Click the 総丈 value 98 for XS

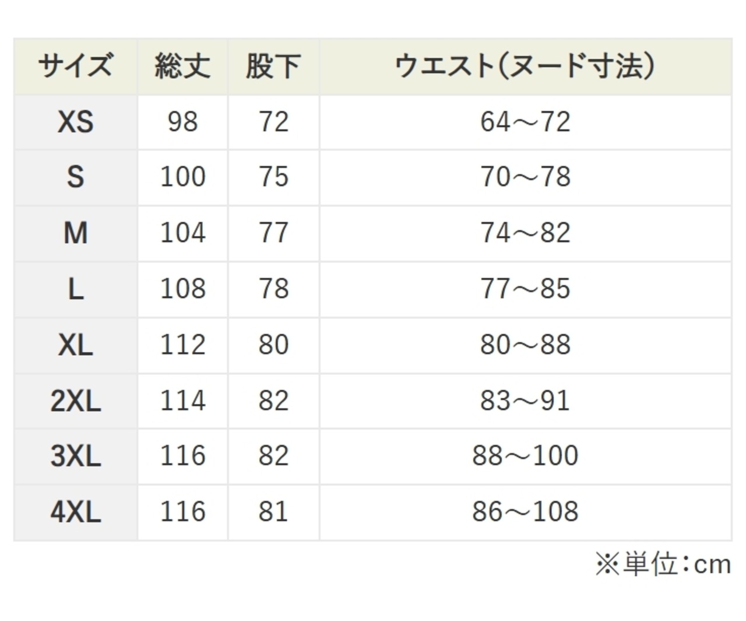(x=182, y=122)
